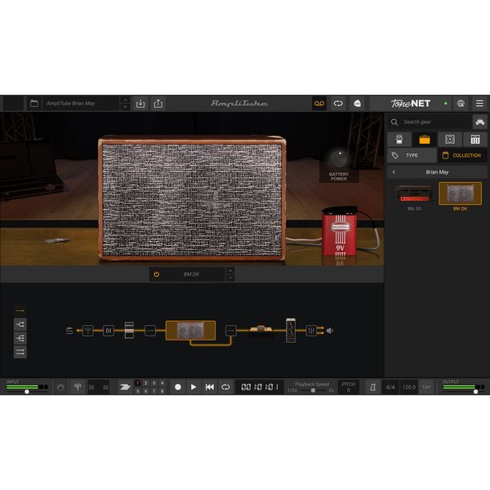Click into the Search gear field
The width and height of the screenshot is (490, 490).
click(x=430, y=122)
